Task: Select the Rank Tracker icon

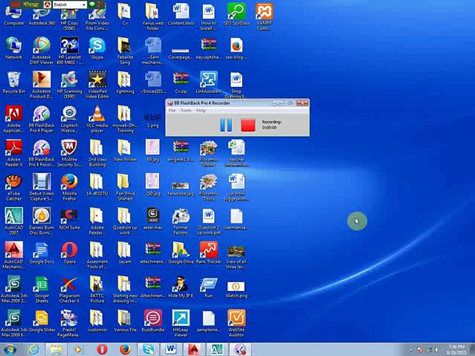Action: coord(208,253)
